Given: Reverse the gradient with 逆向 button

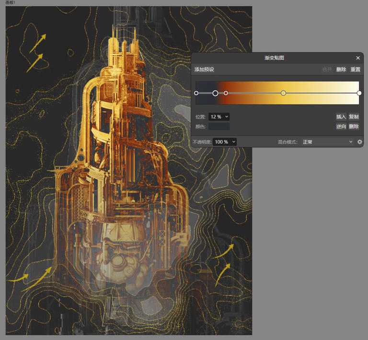Looking at the screenshot, I should click(341, 127).
